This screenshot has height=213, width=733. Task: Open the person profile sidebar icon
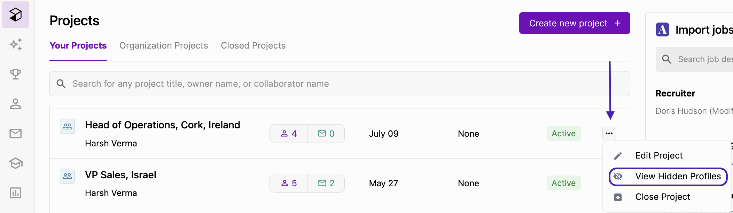[16, 104]
